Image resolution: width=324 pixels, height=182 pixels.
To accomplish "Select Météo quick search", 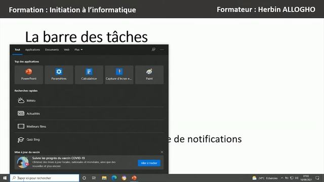I will [x=89, y=101].
